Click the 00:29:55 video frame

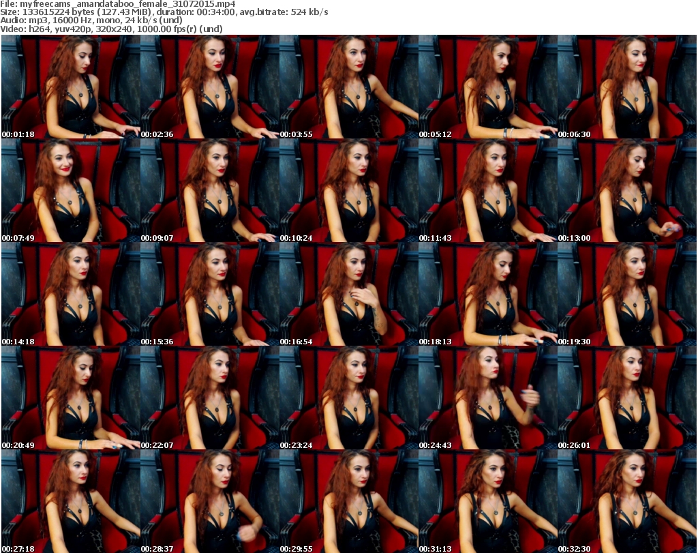[x=348, y=501]
